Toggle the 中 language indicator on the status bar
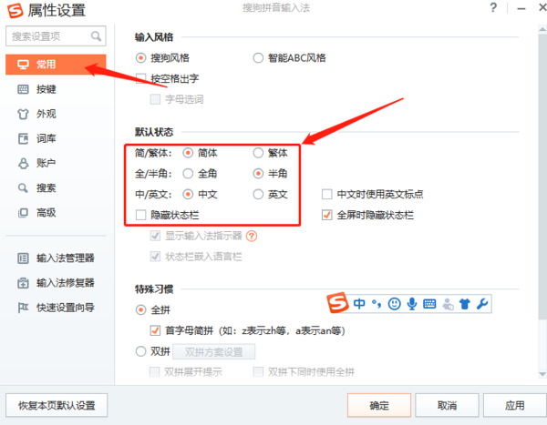547x425 pixels. pyautogui.click(x=359, y=304)
